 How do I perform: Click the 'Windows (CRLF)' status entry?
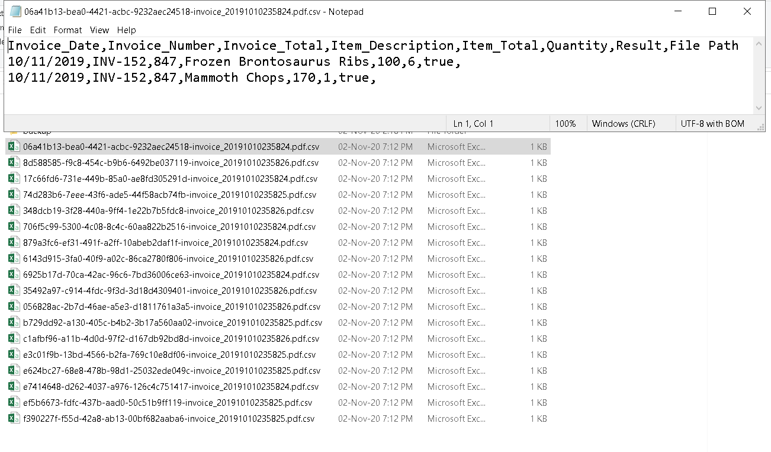624,124
